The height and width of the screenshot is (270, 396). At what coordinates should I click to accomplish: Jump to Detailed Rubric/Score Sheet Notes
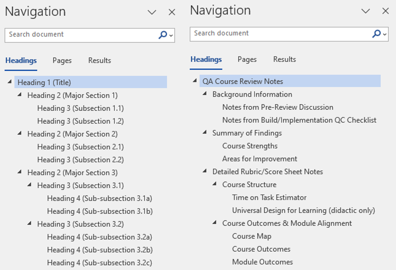pos(268,172)
